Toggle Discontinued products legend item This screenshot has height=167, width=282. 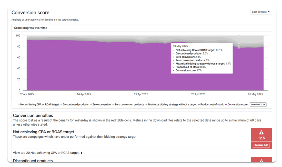click(74, 105)
